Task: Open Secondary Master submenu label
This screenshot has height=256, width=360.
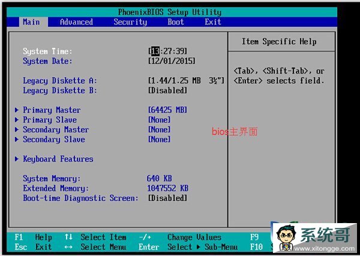Action: (56, 130)
